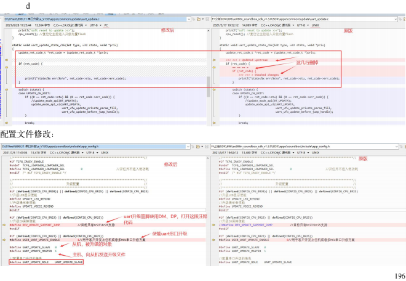Click yellow diff arrow beside DEV_UPDATE_SUPPORT_JUMP in right app_config.h
The height and width of the screenshot is (281, 406).
tap(213, 225)
